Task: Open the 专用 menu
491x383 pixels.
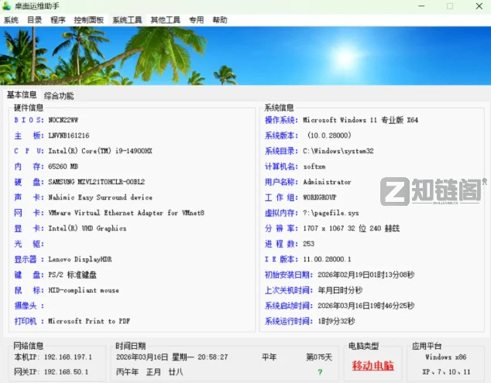Action: click(197, 20)
